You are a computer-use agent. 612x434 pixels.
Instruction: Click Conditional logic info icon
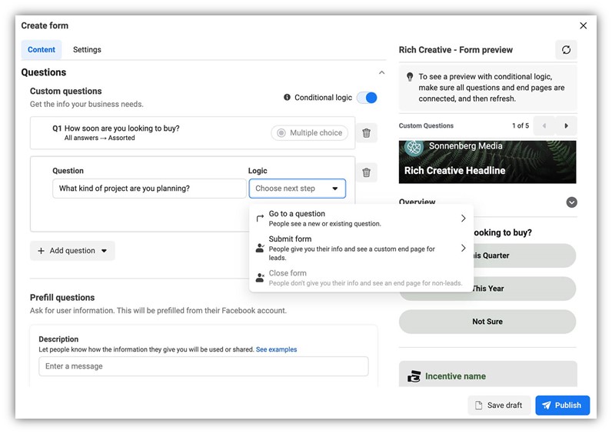[287, 97]
